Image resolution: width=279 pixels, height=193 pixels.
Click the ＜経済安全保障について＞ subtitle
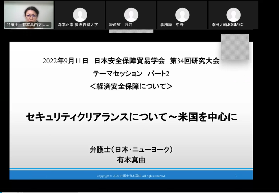131,86
